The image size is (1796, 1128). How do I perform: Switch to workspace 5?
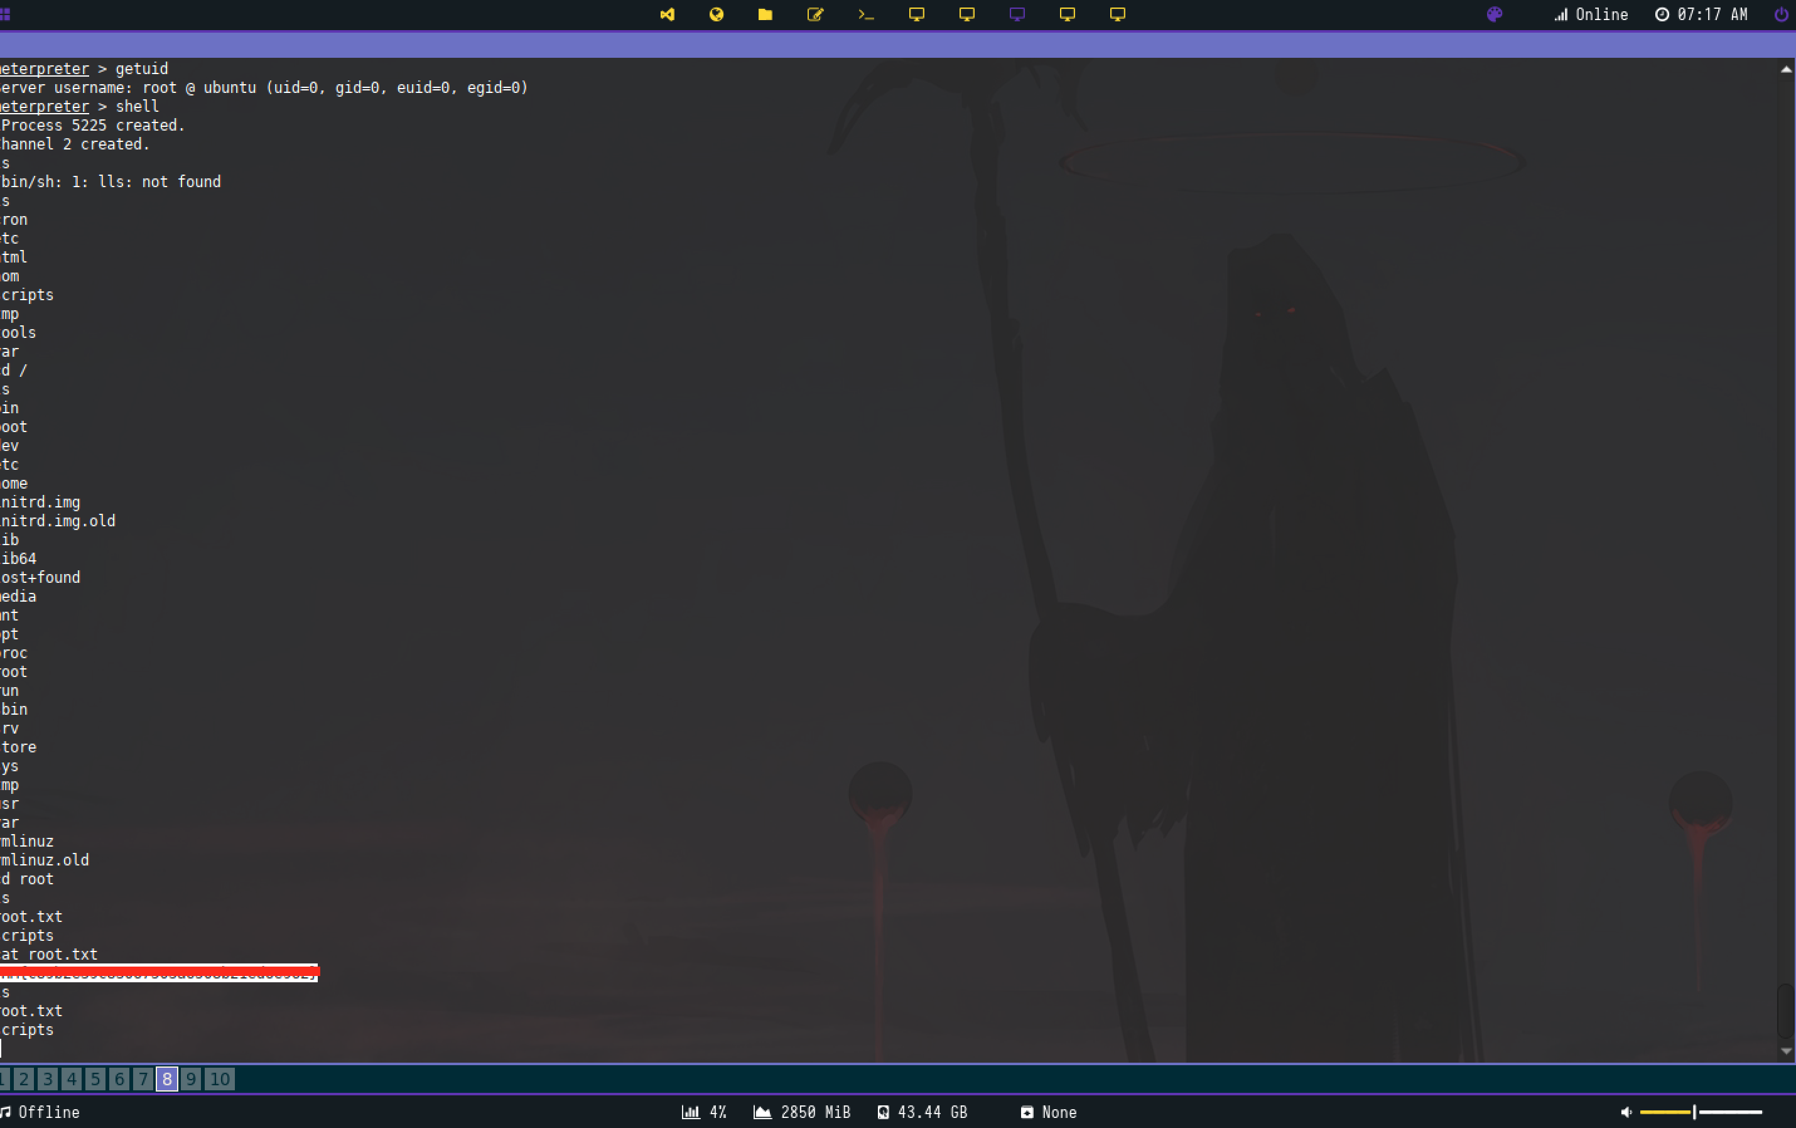(95, 1079)
